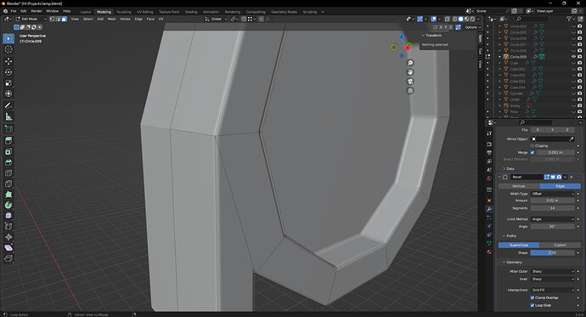Viewport: 586px width, 317px height.
Task: Select the Select Box tool
Action: [x=8, y=38]
